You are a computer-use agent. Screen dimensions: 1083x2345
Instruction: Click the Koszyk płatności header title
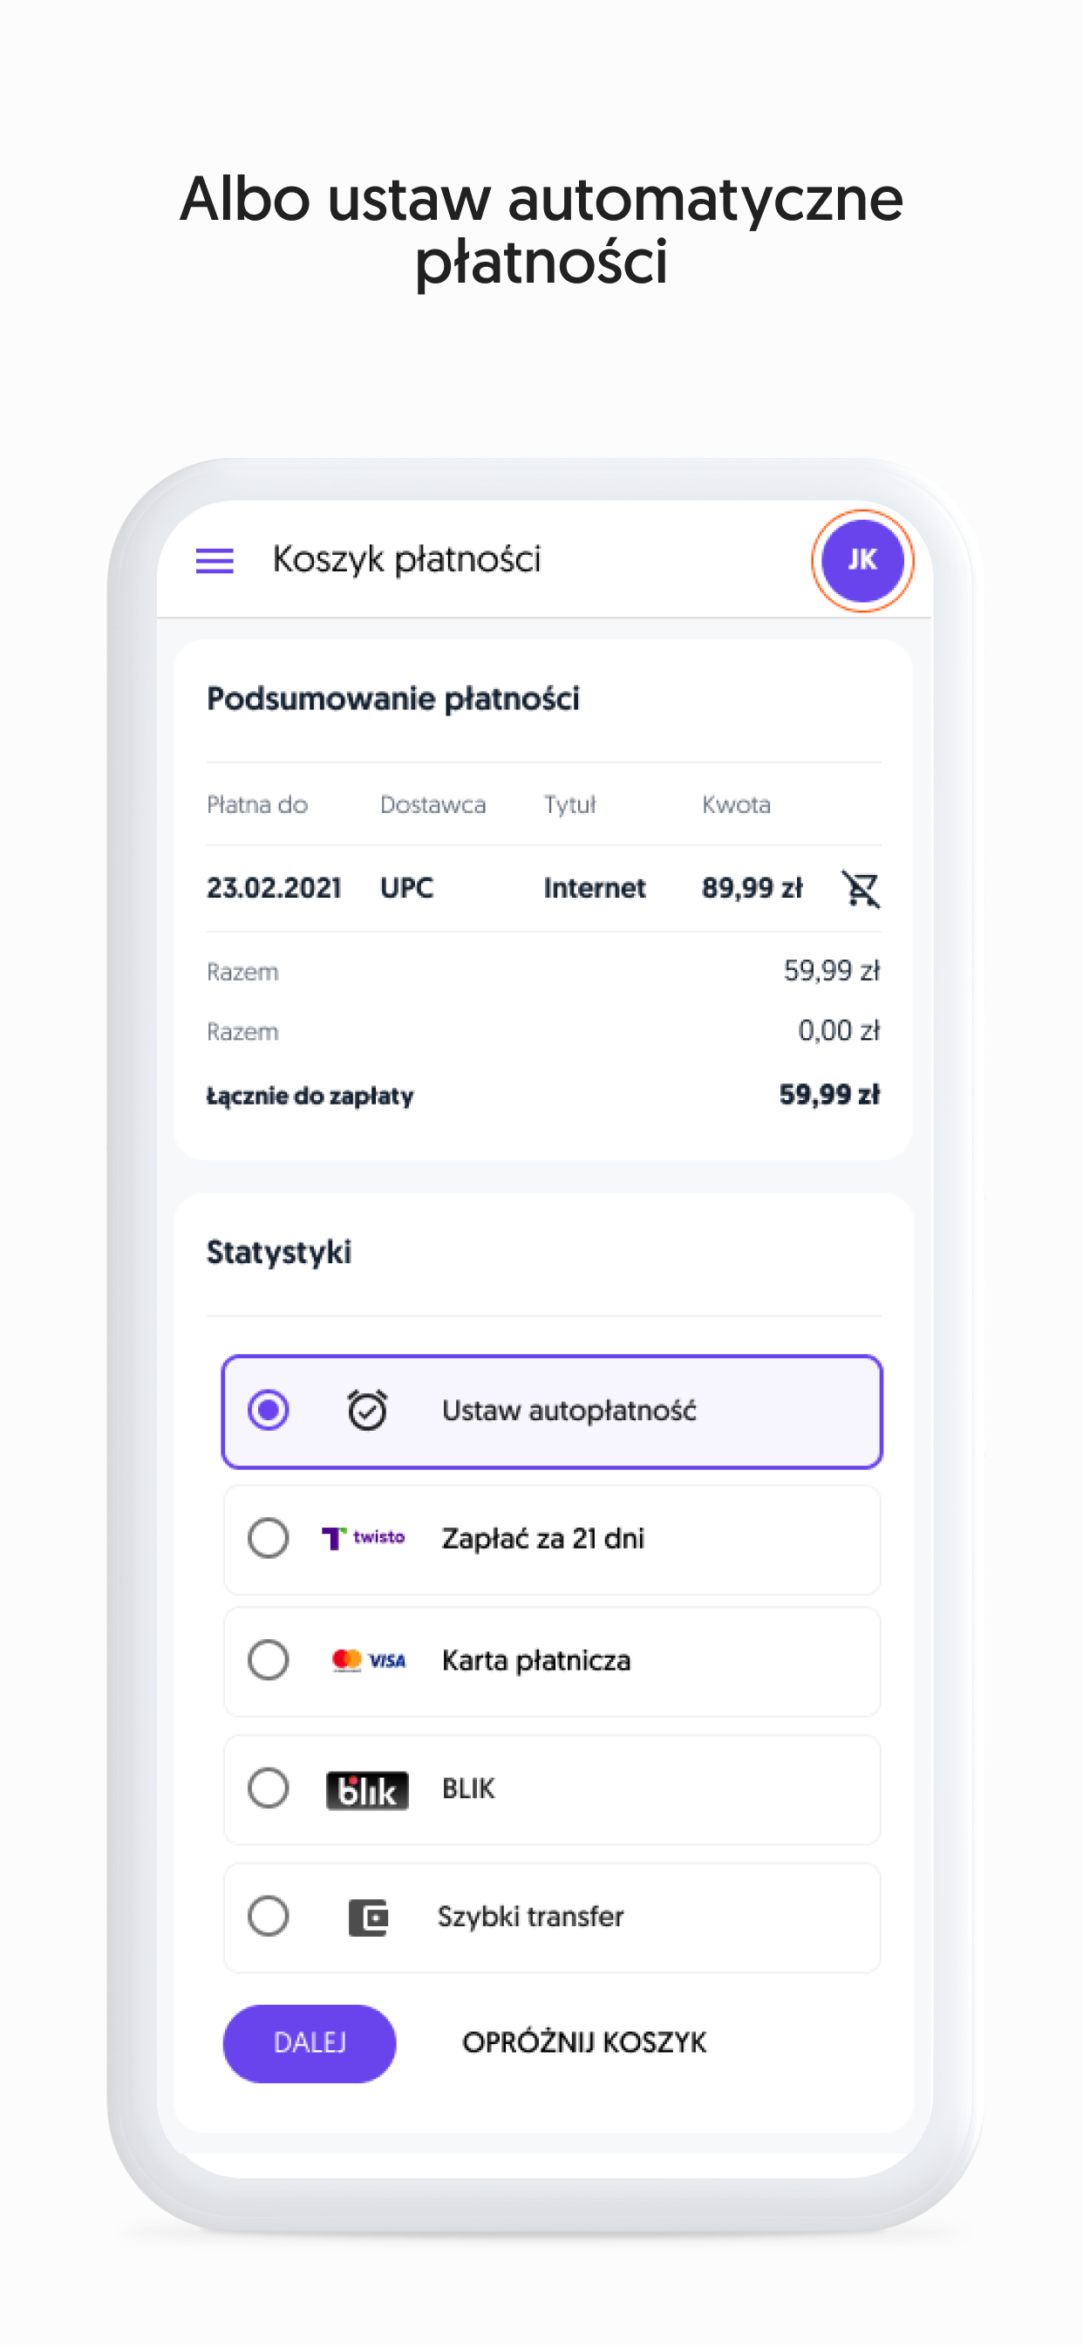click(x=407, y=560)
